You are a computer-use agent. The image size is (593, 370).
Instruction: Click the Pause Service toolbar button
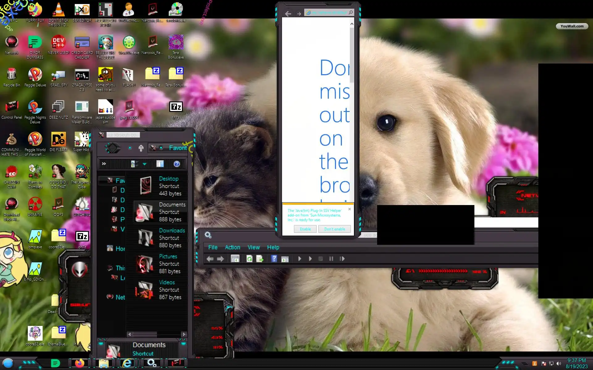pos(331,259)
